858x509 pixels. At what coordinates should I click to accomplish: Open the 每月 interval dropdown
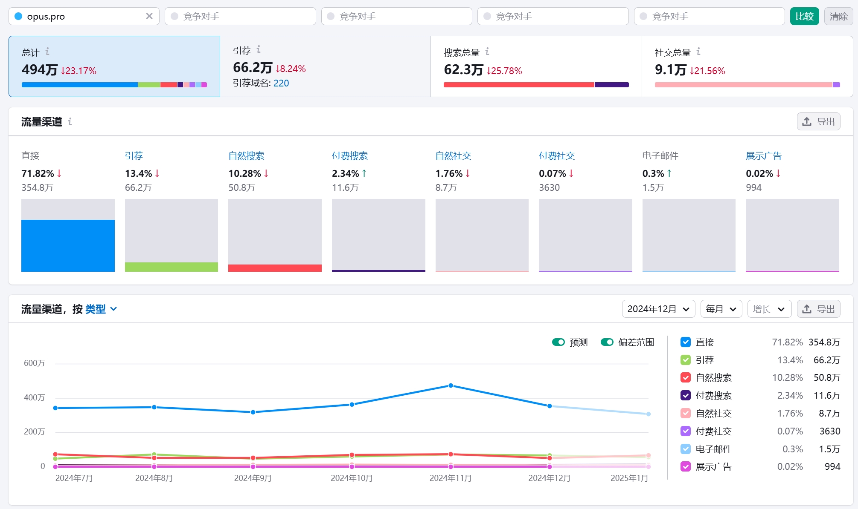[721, 309]
